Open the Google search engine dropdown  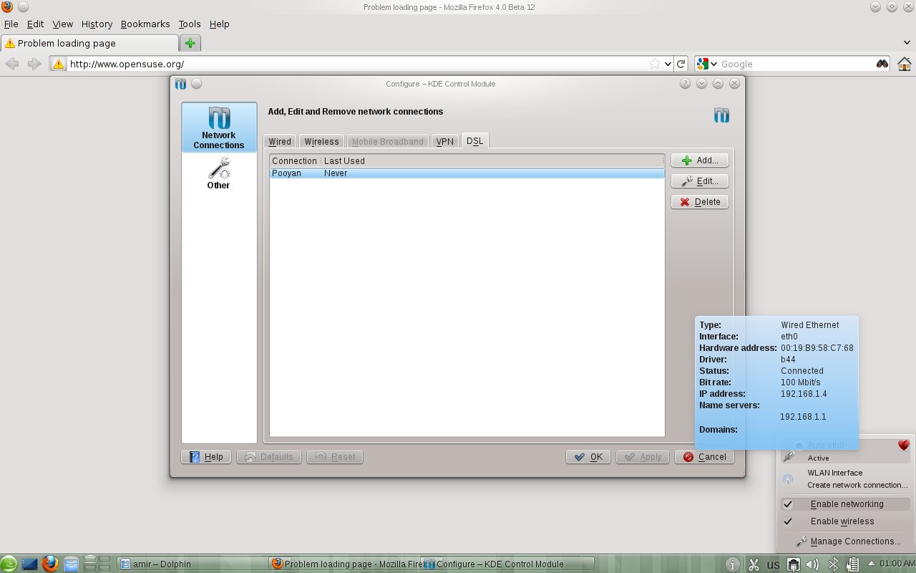click(707, 64)
